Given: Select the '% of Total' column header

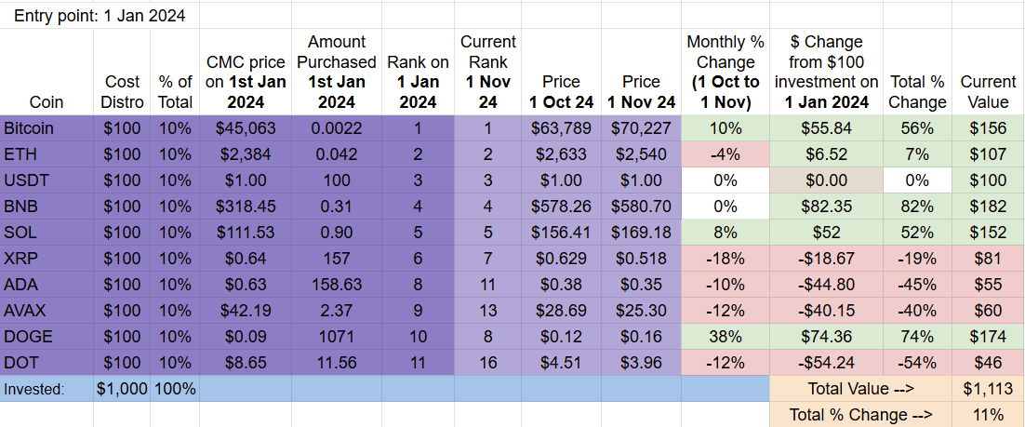Looking at the screenshot, I should (x=175, y=72).
